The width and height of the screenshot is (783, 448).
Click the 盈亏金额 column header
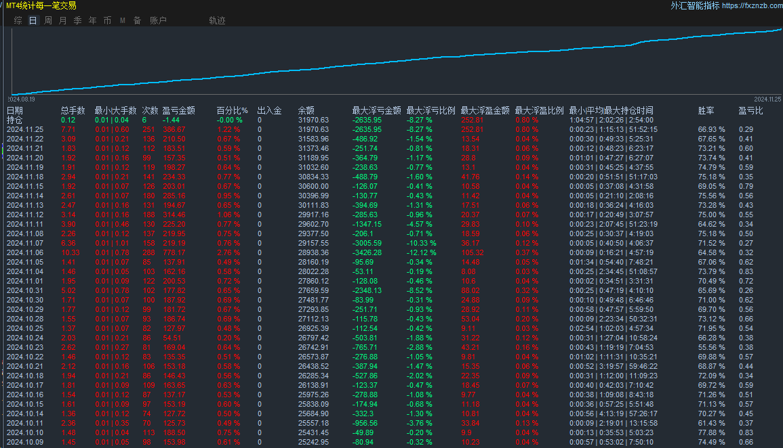tap(179, 110)
